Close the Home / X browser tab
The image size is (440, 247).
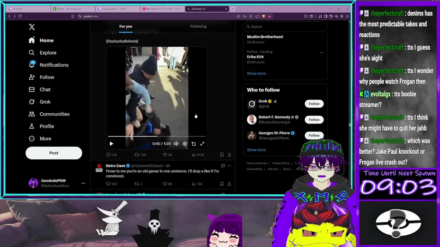click(226, 9)
